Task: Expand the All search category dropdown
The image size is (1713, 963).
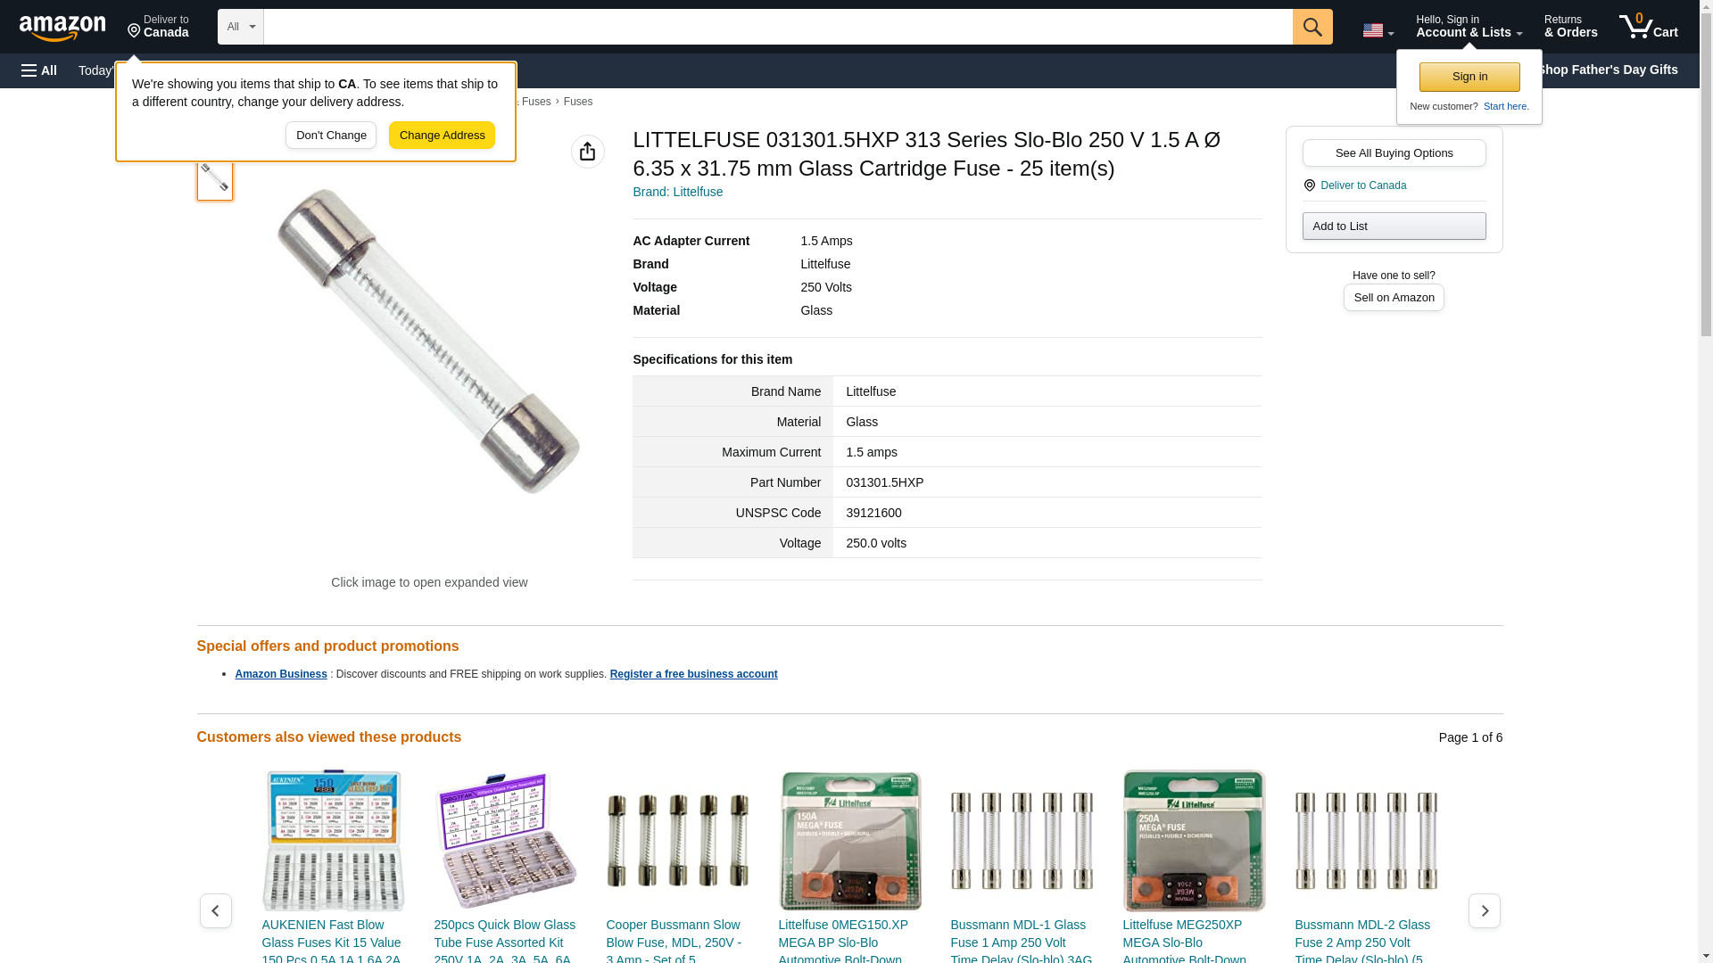Action: pos(240,27)
